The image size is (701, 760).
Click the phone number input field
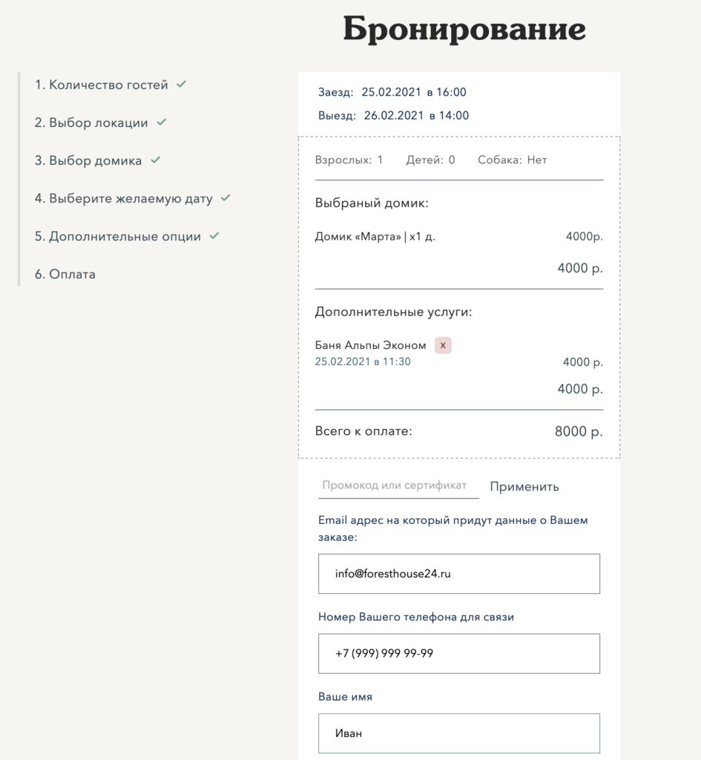pyautogui.click(x=458, y=653)
